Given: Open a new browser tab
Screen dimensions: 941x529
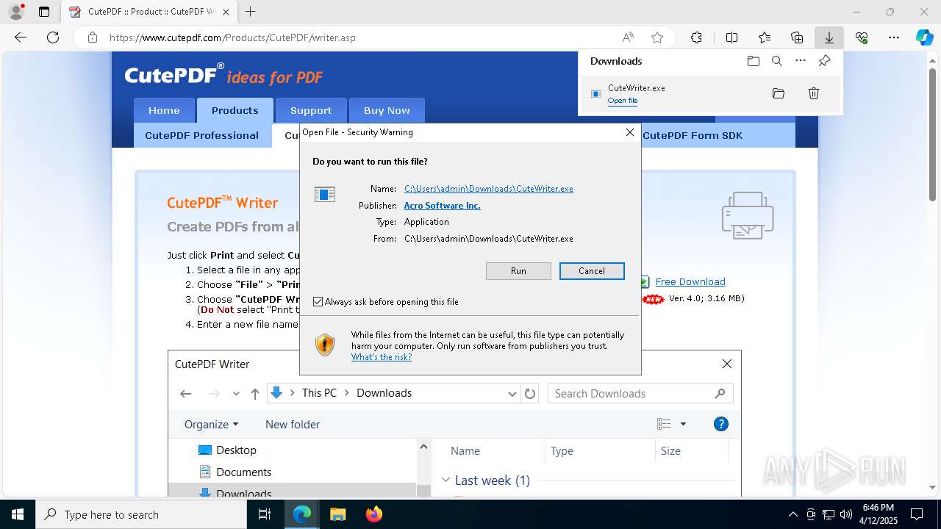Looking at the screenshot, I should click(x=251, y=12).
